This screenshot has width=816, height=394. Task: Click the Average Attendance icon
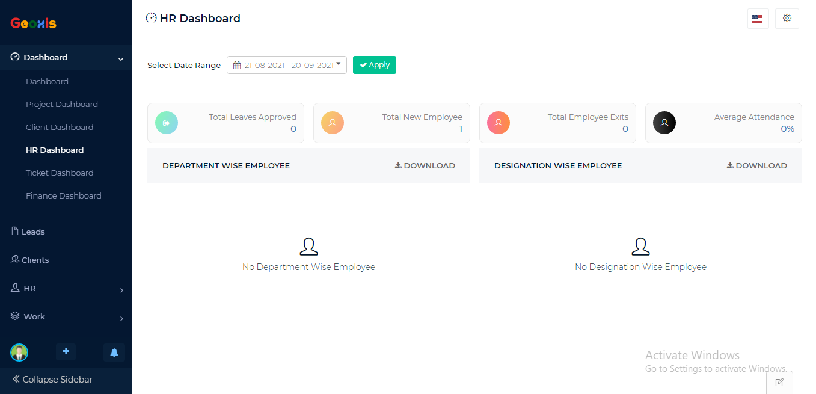664,123
